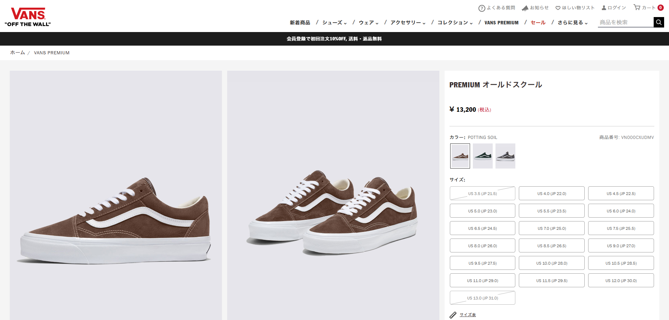The image size is (669, 320).
Task: Choose size US 9.0 (JP 27.0)
Action: 621,245
